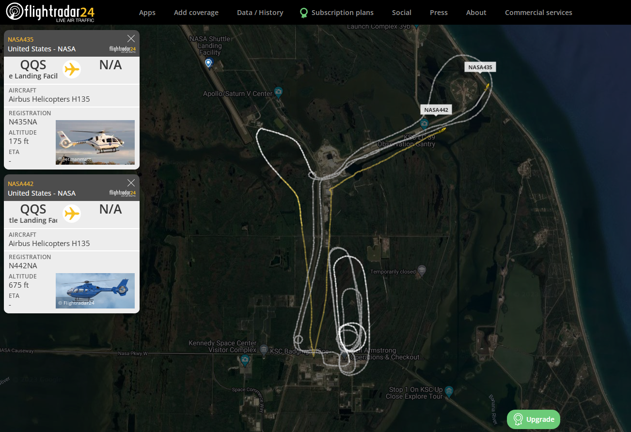Click the Subscription plans ribbon icon
The image size is (631, 432).
[x=304, y=13]
